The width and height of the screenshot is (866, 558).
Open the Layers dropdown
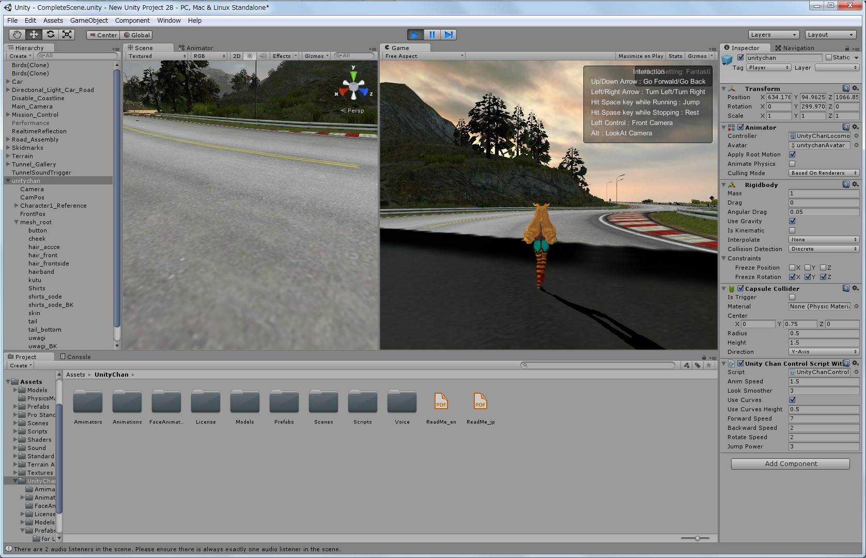click(773, 35)
